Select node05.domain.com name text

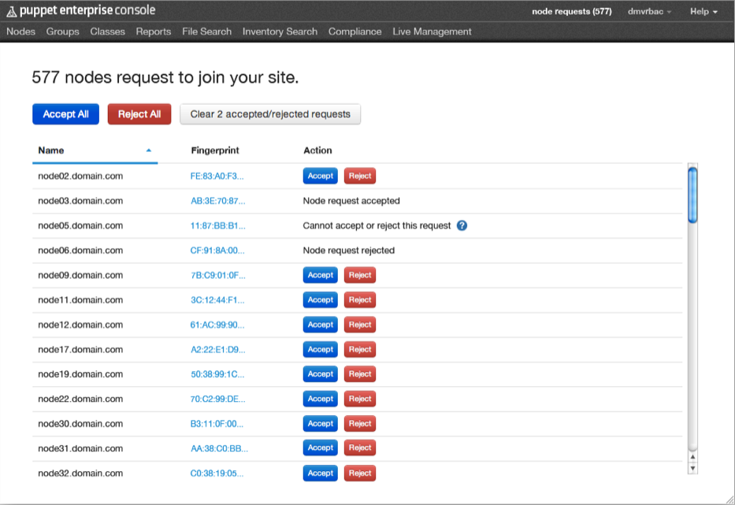pyautogui.click(x=80, y=225)
